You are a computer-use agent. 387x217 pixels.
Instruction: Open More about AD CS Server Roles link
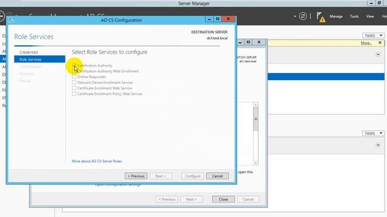click(97, 161)
